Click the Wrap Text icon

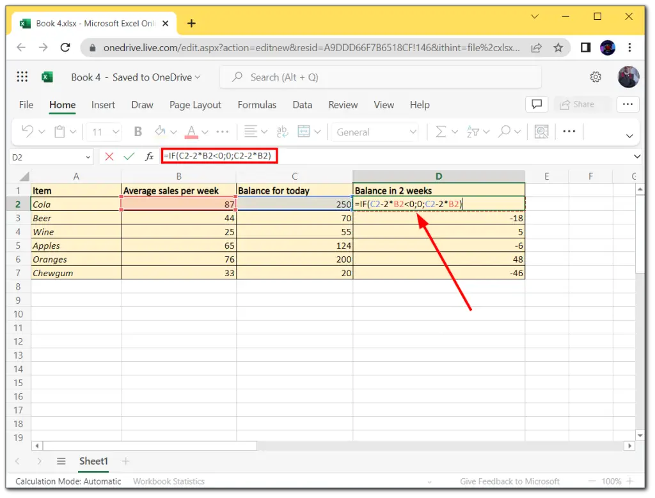click(282, 132)
